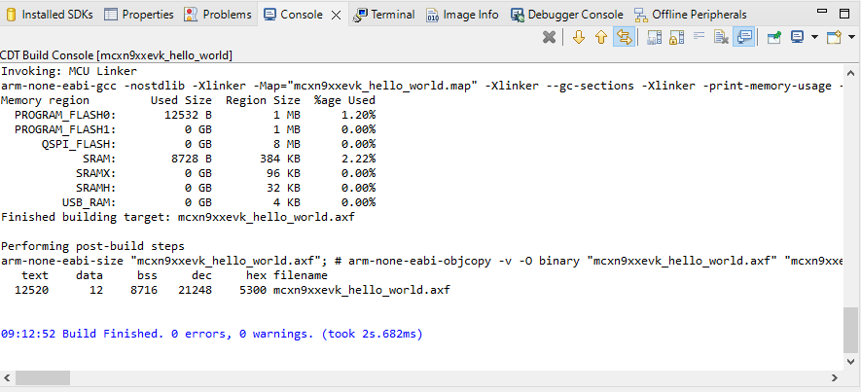The image size is (861, 392).
Task: Expand the Display Selected Console dropdown arrow
Action: click(x=812, y=37)
